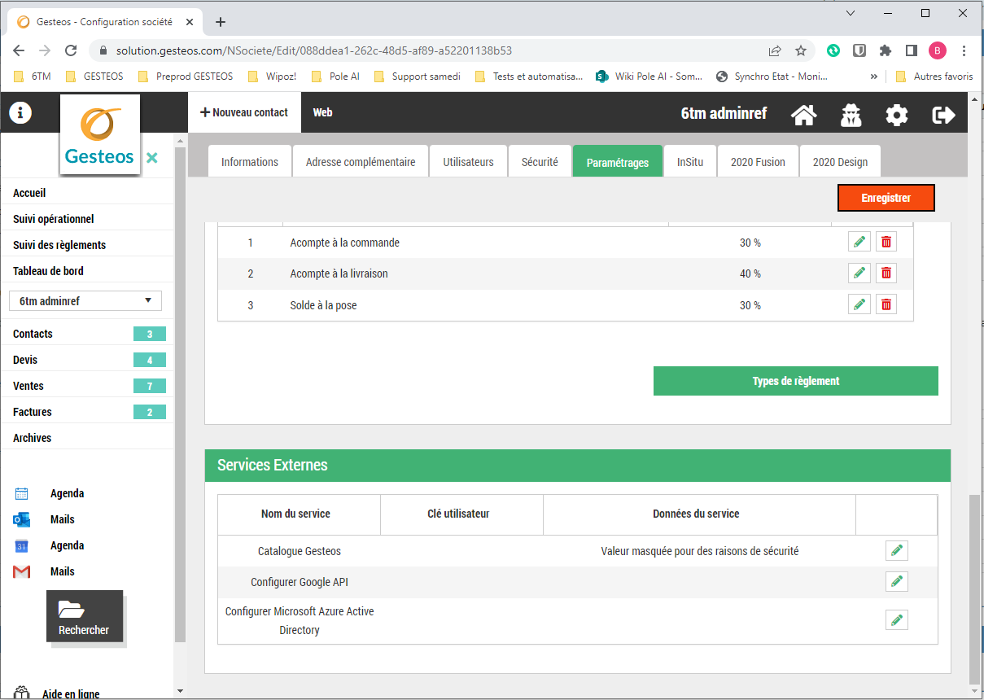The width and height of the screenshot is (984, 700).
Task: Expand the 6tm adminref dropdown
Action: [x=85, y=301]
